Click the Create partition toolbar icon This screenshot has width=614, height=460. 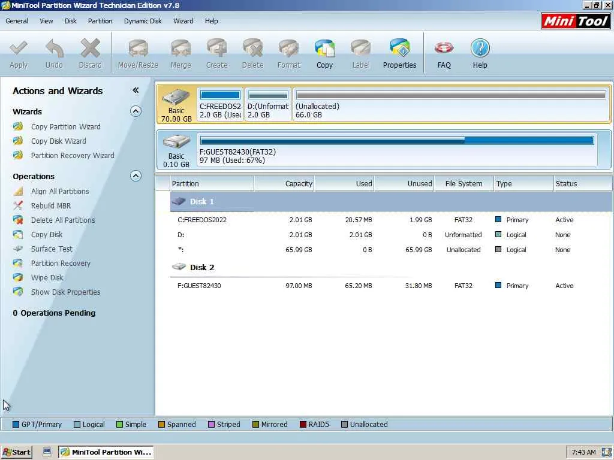(217, 48)
